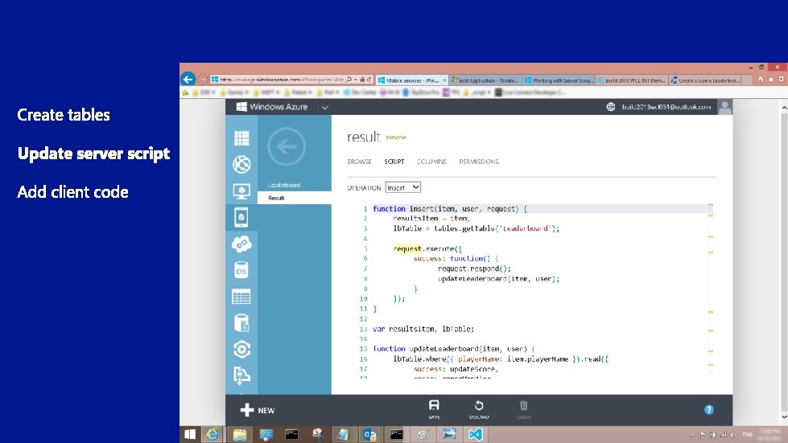Open Outlook from the taskbar
This screenshot has height=443, width=788.
click(x=370, y=434)
